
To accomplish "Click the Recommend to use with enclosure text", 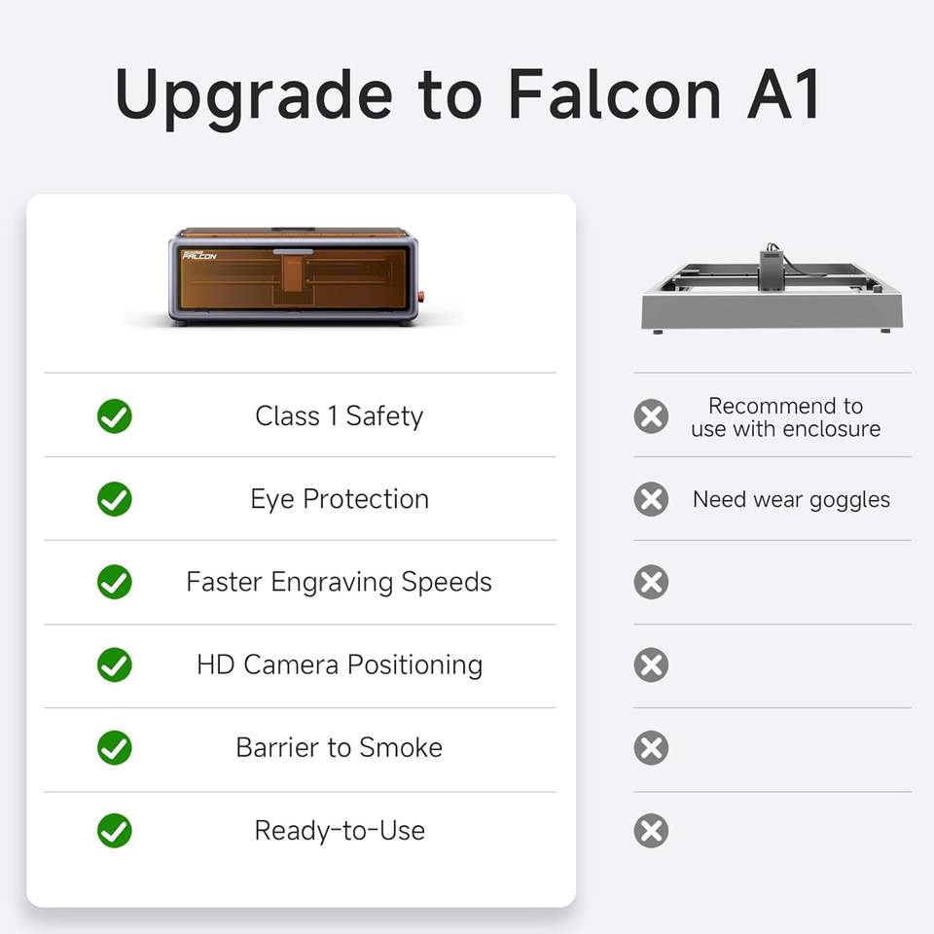I will pyautogui.click(x=785, y=417).
